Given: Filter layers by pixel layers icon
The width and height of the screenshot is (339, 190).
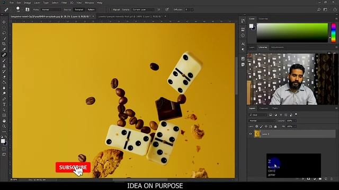Looking at the screenshot, I should click(271, 115).
